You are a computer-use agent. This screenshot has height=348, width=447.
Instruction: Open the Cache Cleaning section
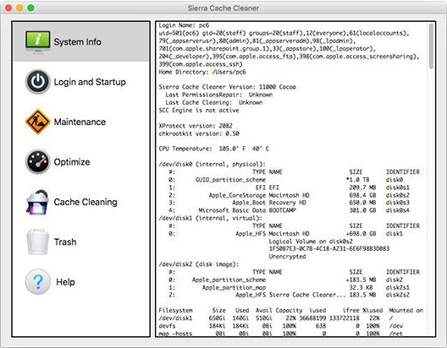pos(86,202)
